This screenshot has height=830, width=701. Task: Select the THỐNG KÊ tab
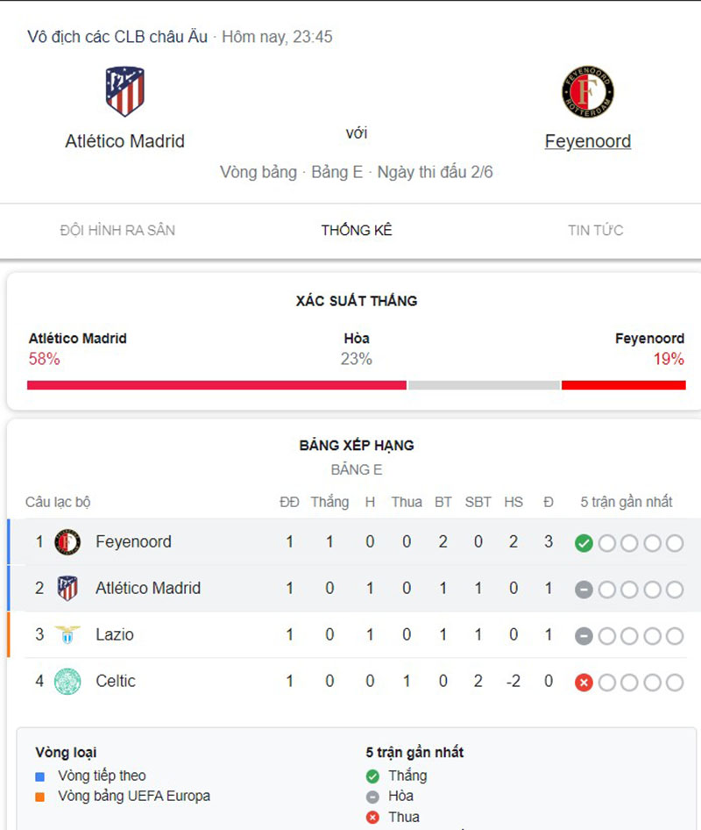(356, 230)
